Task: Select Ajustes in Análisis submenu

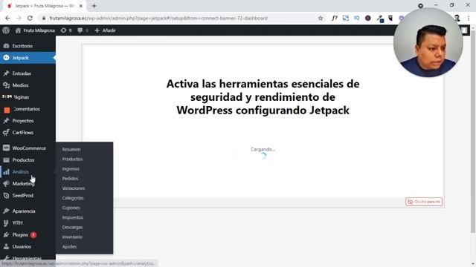Action: point(69,247)
